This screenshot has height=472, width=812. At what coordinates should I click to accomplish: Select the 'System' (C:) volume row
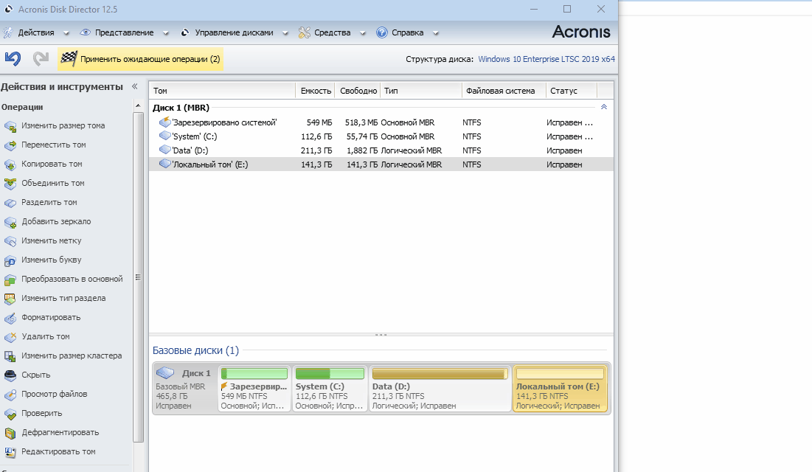point(381,136)
